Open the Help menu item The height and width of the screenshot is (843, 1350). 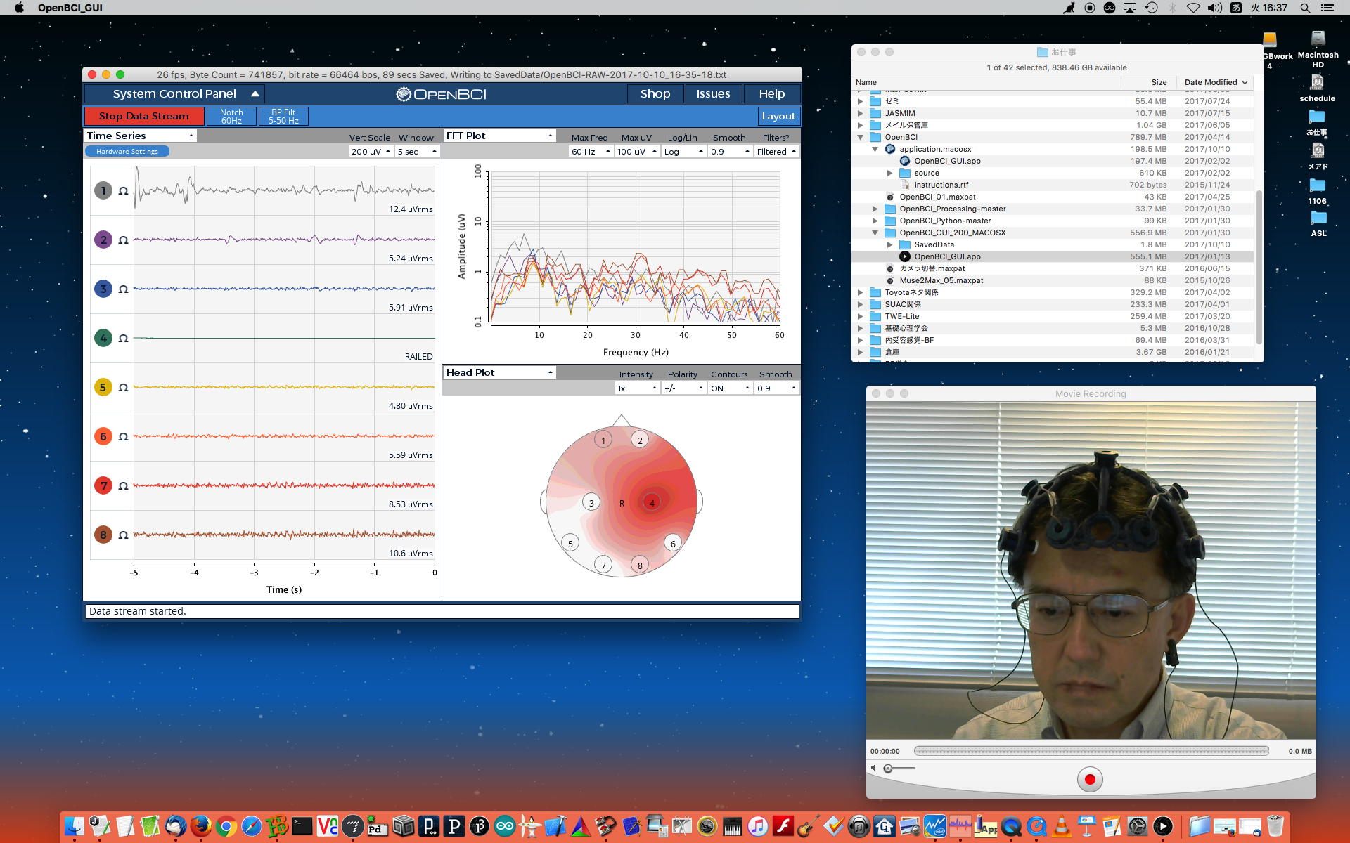pyautogui.click(x=771, y=93)
